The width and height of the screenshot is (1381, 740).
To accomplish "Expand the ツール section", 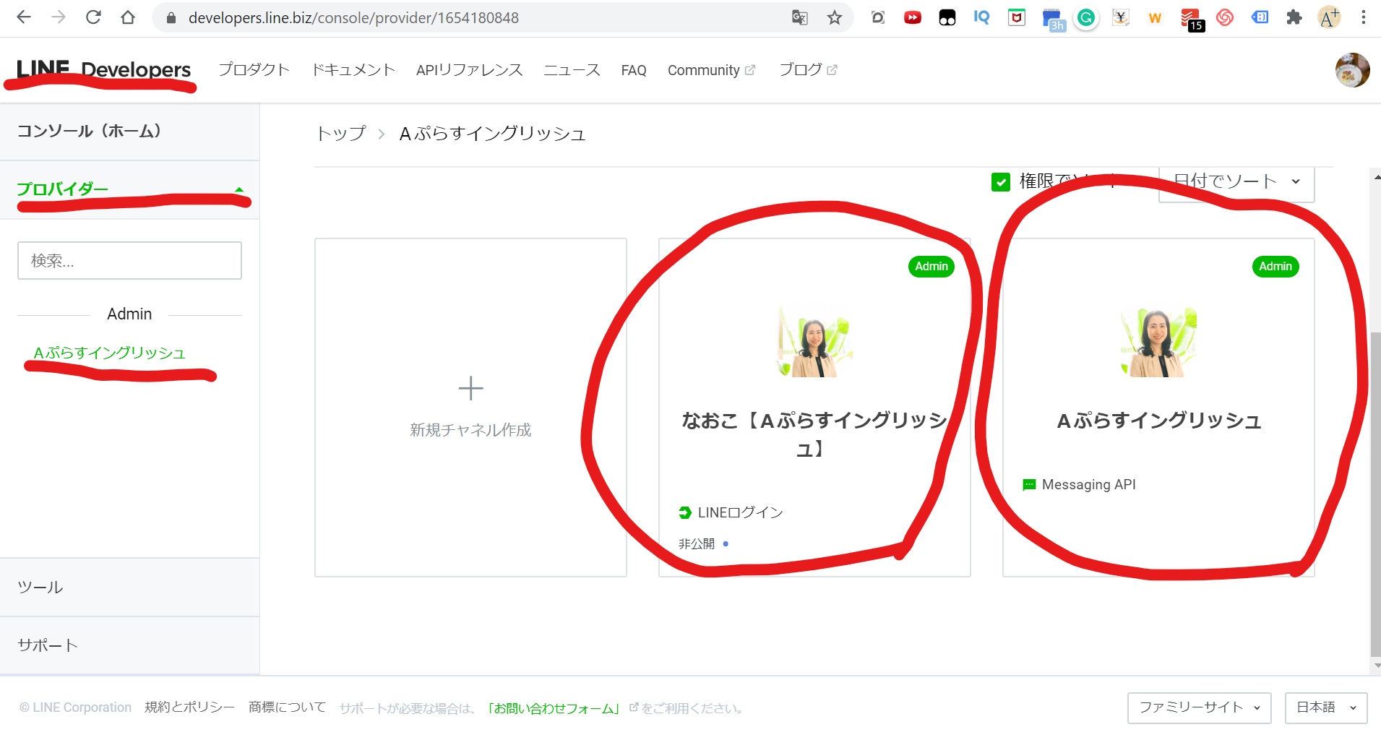I will point(129,587).
